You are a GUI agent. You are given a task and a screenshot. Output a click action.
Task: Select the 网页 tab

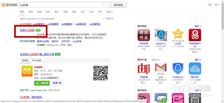22,12
